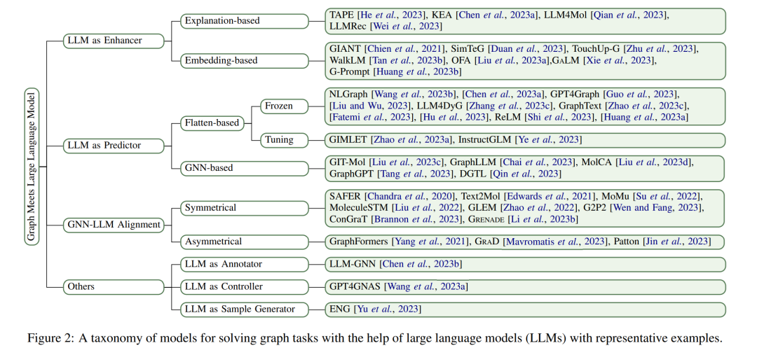Select the LLM as Predictor node
The width and height of the screenshot is (757, 355).
pos(113,145)
